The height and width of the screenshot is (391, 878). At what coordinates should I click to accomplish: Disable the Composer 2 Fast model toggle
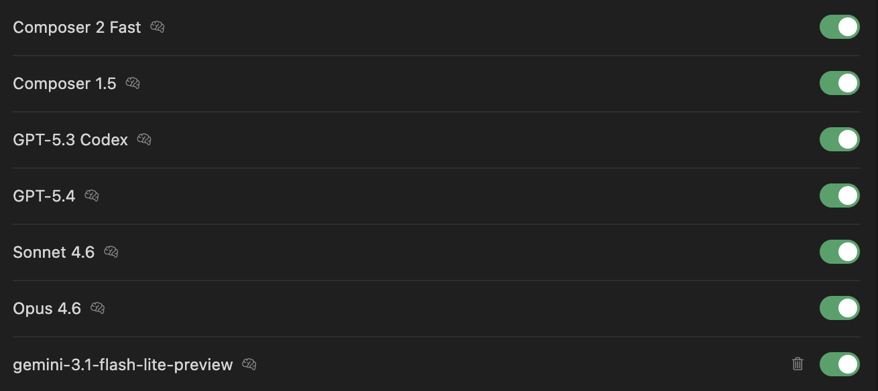click(x=839, y=27)
